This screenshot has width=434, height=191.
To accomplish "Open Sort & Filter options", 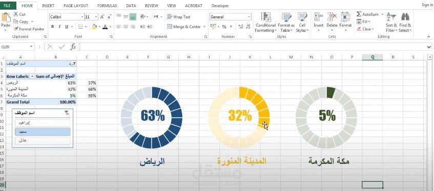I will (x=391, y=22).
